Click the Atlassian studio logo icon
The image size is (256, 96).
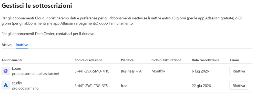6,85
